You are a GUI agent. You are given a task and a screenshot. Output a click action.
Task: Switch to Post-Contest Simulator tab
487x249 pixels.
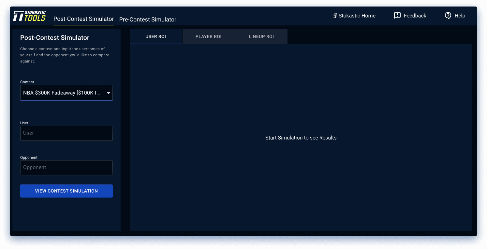[x=84, y=19]
